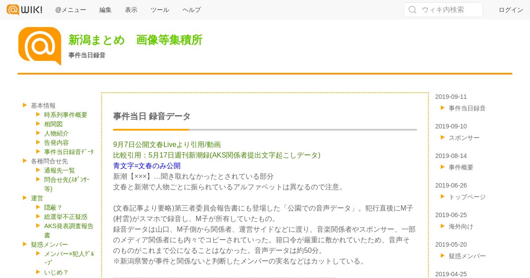Click the date text 2019-08-14
Viewport: 530px width, 278px height.
coord(451,156)
